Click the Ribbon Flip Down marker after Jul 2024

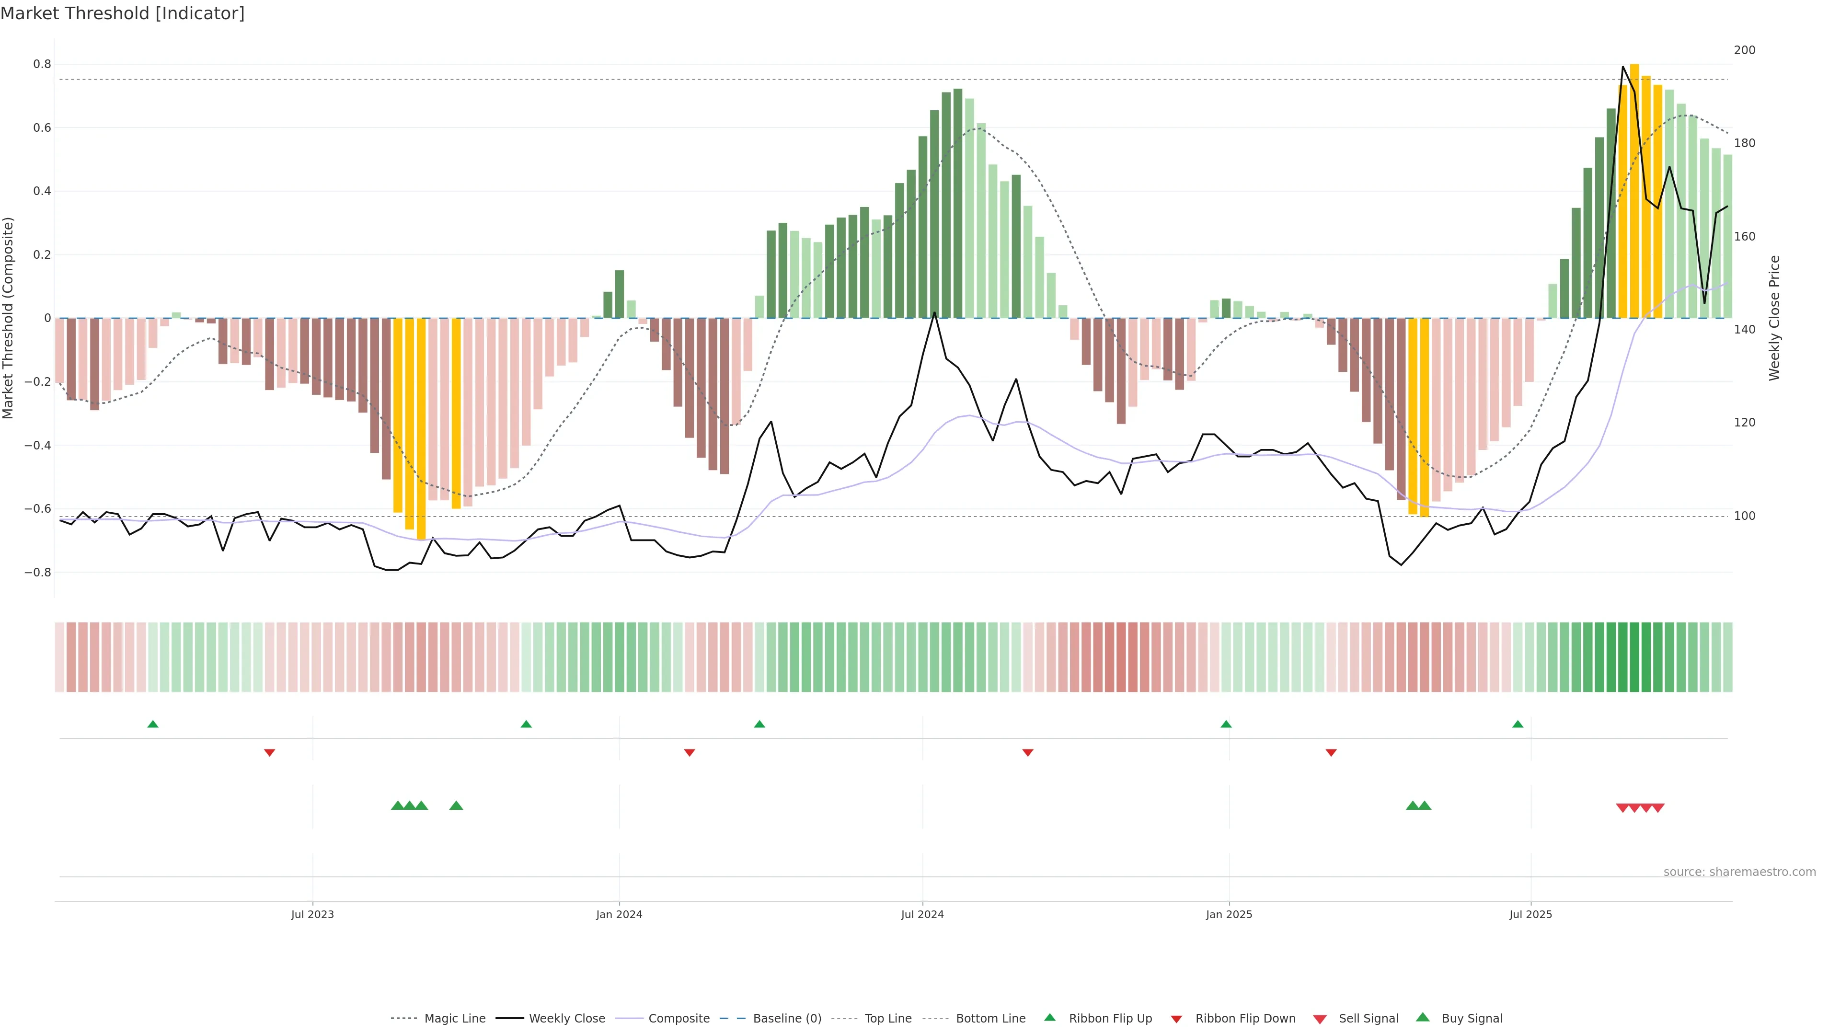(x=1028, y=752)
